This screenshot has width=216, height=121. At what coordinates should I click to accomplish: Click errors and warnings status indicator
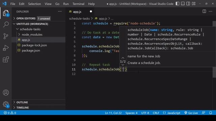pos(10,113)
